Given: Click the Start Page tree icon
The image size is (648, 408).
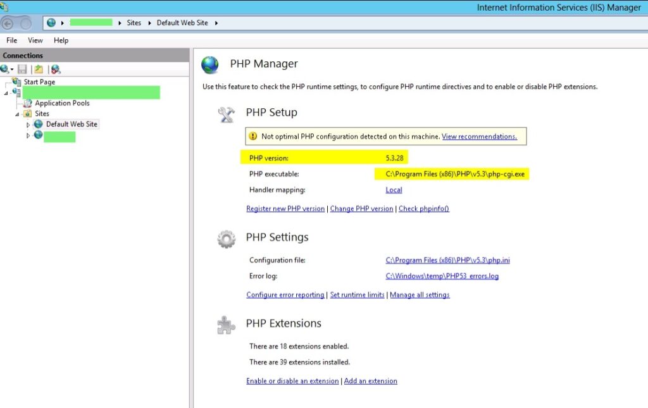Looking at the screenshot, I should pyautogui.click(x=16, y=82).
